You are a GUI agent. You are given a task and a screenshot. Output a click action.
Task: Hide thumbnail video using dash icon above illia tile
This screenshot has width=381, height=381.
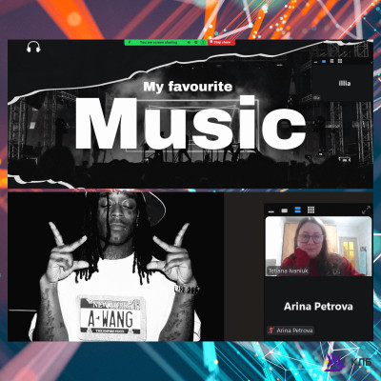[x=315, y=62]
